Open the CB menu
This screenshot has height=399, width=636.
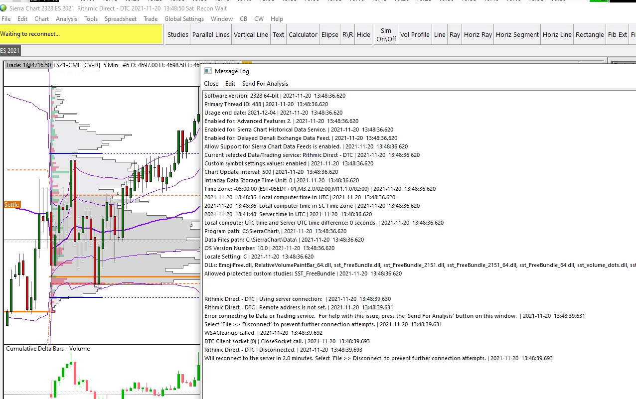(243, 19)
